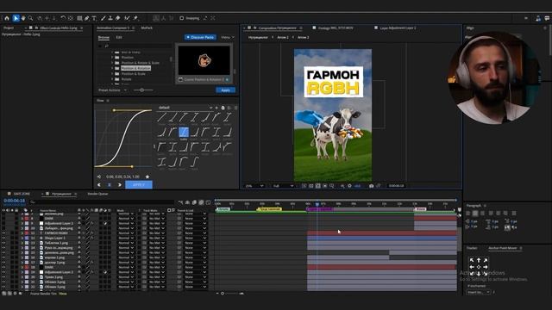Expand the Position & Rotate & Scale folder
The image size is (552, 310).
tap(112, 63)
